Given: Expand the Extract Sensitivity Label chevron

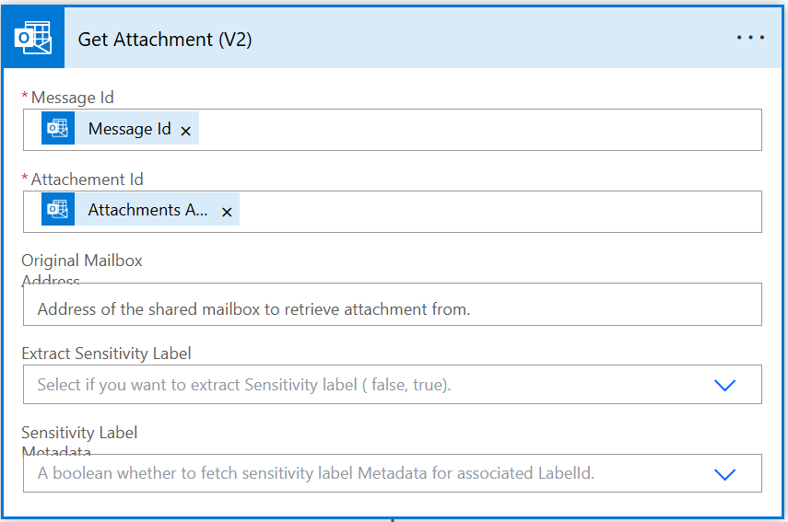Looking at the screenshot, I should tap(724, 385).
